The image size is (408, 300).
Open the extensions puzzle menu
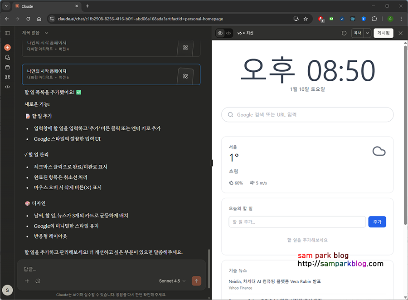[x=374, y=19]
